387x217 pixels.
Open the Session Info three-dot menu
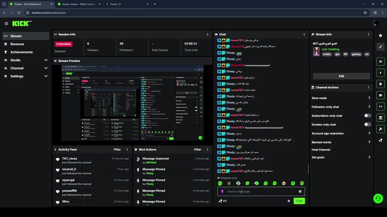click(207, 34)
